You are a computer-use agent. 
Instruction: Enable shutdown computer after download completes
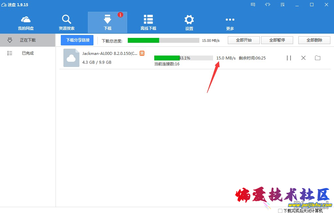pyautogui.click(x=280, y=211)
